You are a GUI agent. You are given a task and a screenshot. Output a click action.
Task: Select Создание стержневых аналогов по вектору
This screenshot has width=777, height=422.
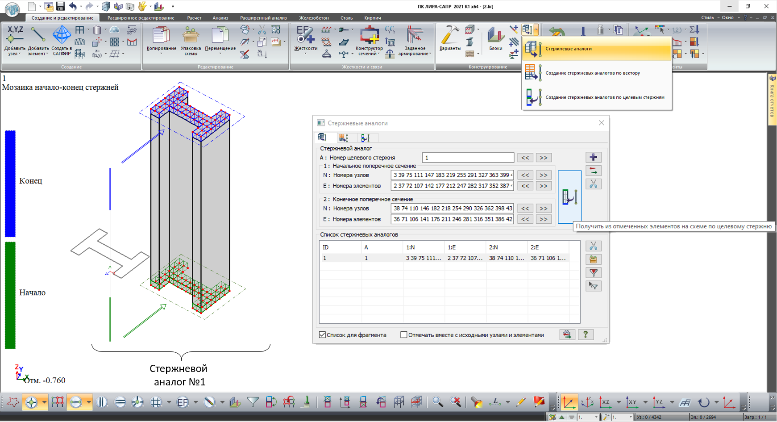click(x=592, y=73)
